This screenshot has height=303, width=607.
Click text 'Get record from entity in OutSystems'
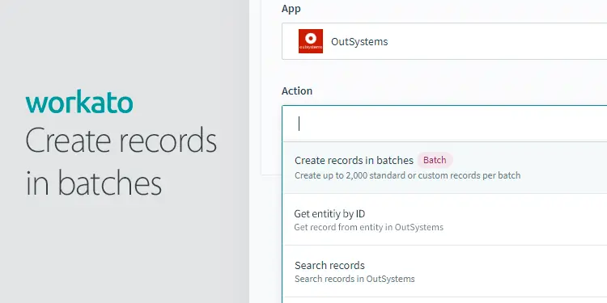tap(368, 227)
